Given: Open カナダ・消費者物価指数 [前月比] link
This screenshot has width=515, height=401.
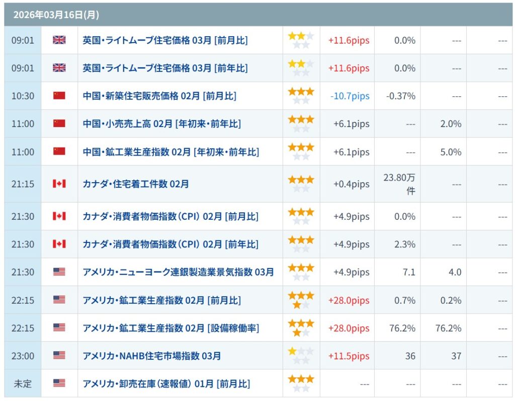Looking at the screenshot, I should click(170, 217).
